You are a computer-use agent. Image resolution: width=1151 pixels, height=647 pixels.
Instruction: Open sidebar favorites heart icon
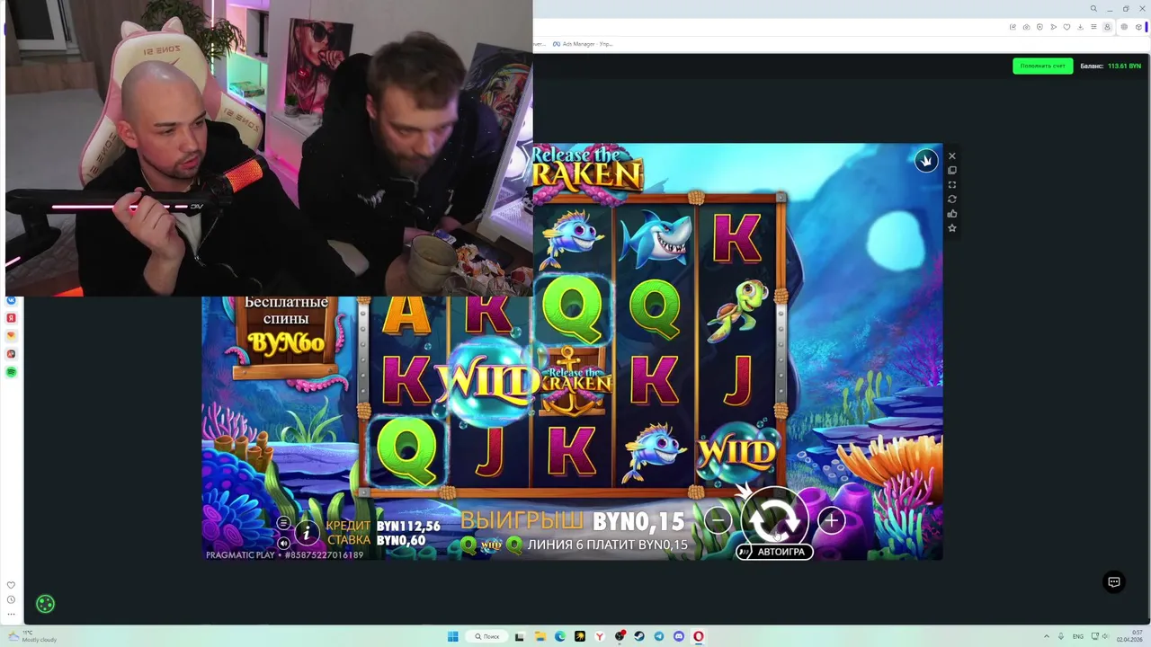(11, 585)
